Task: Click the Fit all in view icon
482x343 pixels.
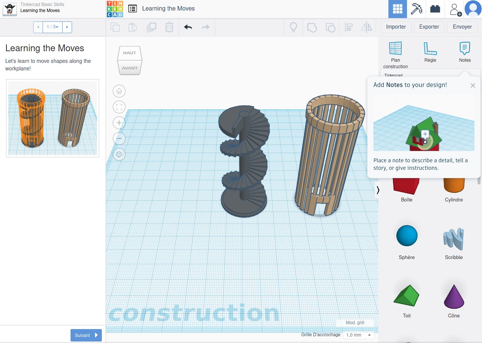Action: click(119, 107)
